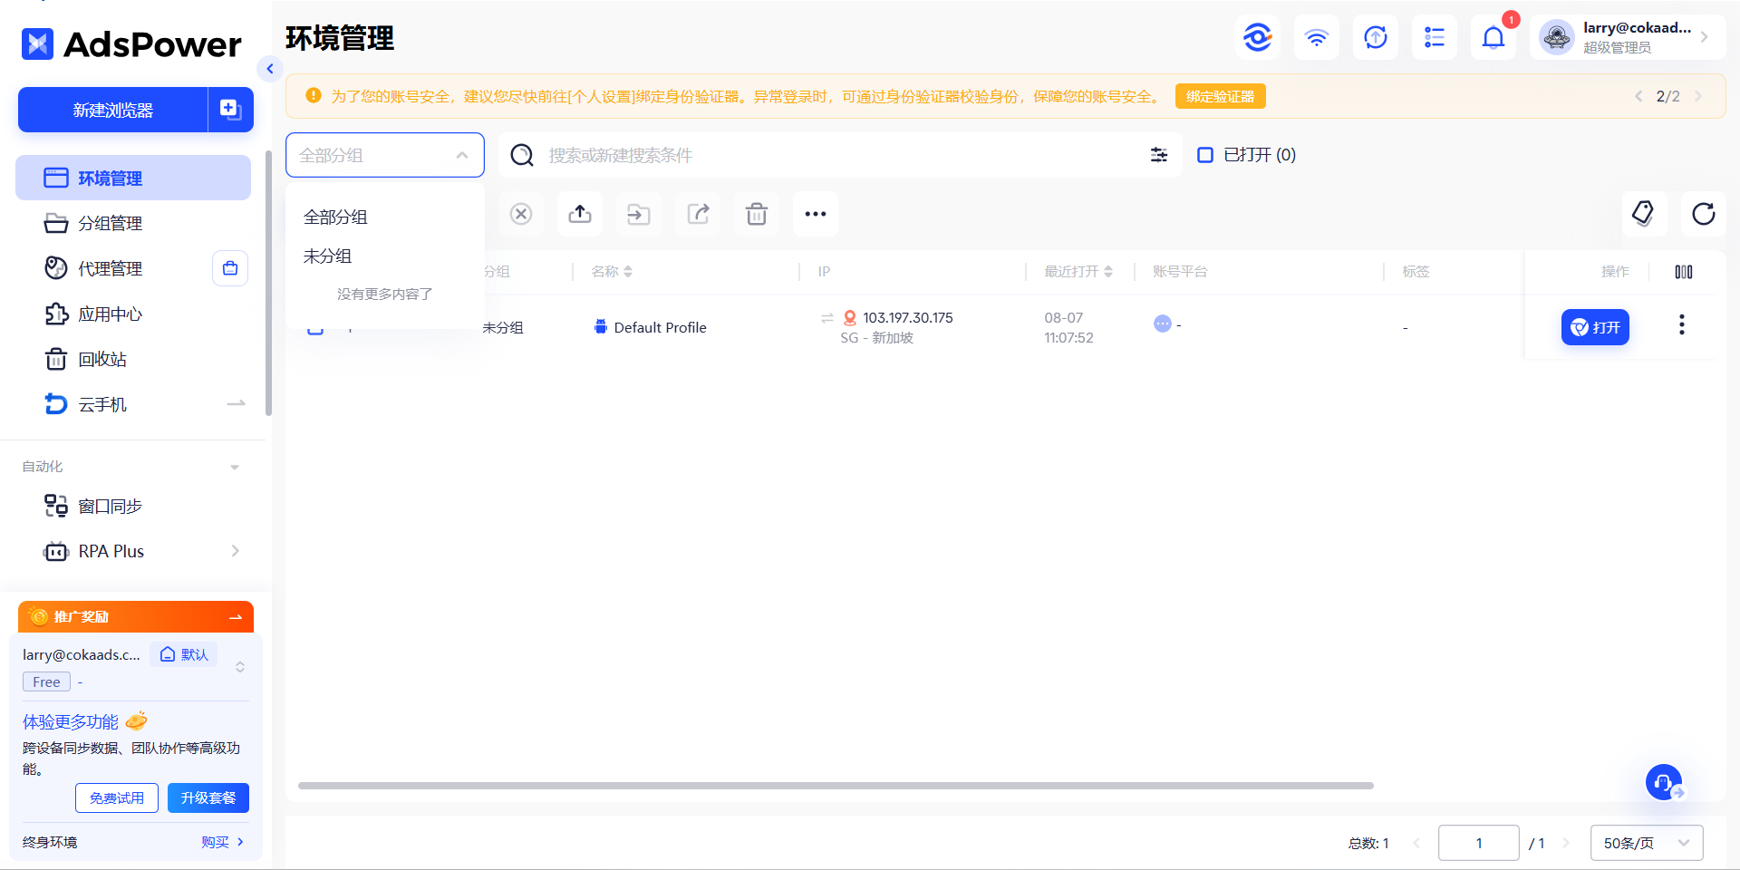Click the horizontal table scrollbar

pyautogui.click(x=836, y=786)
